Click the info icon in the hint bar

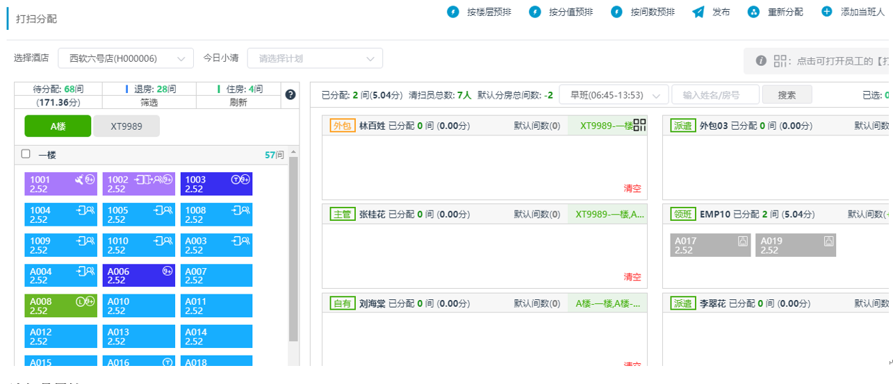[761, 61]
